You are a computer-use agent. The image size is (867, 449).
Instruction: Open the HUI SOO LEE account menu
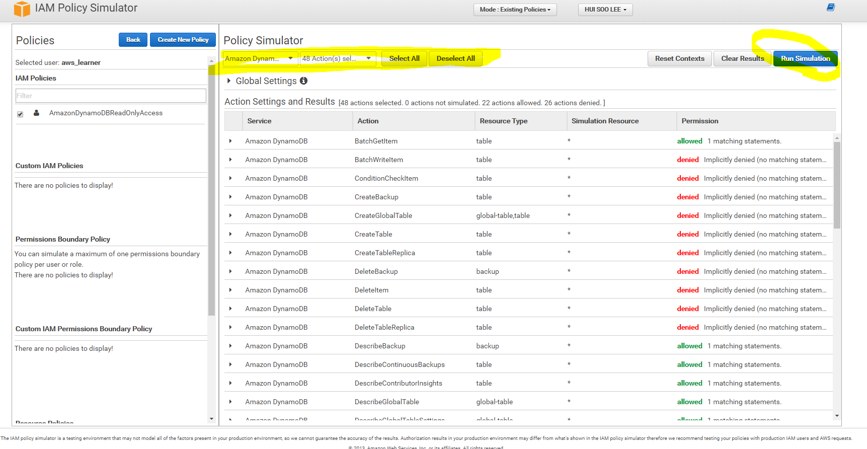point(605,10)
